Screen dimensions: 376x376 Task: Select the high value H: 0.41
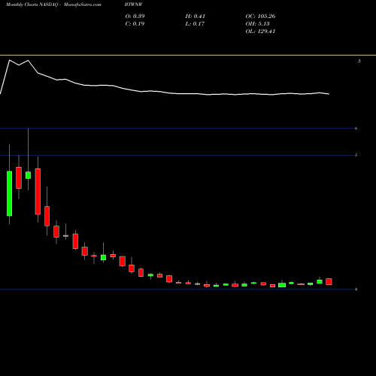[196, 16]
